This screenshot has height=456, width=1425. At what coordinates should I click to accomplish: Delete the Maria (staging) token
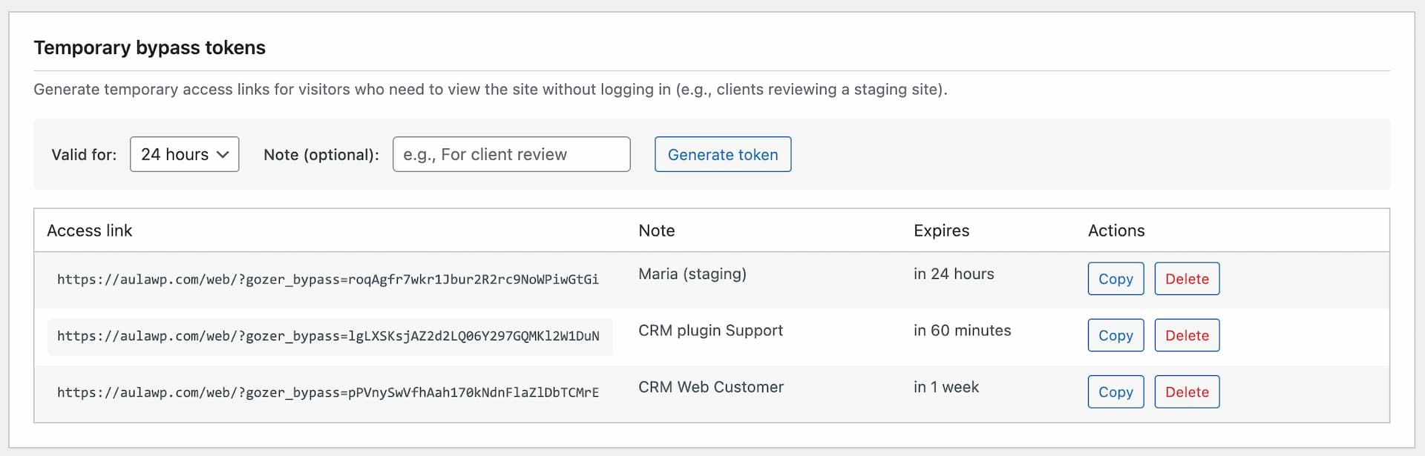click(x=1186, y=279)
